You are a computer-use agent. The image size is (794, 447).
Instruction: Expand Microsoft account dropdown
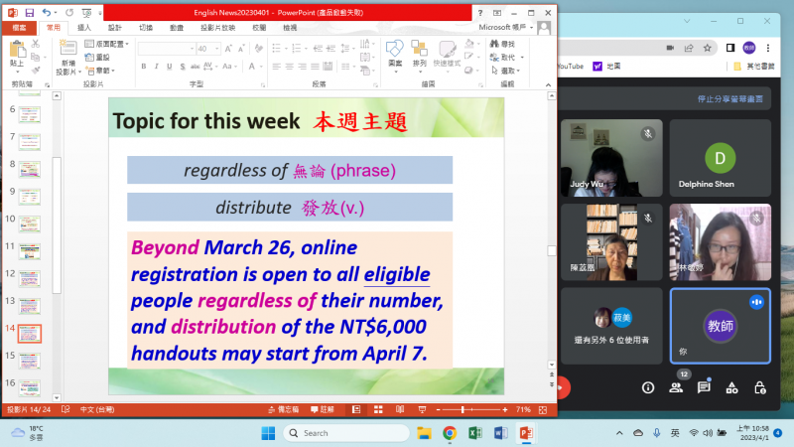coord(531,28)
